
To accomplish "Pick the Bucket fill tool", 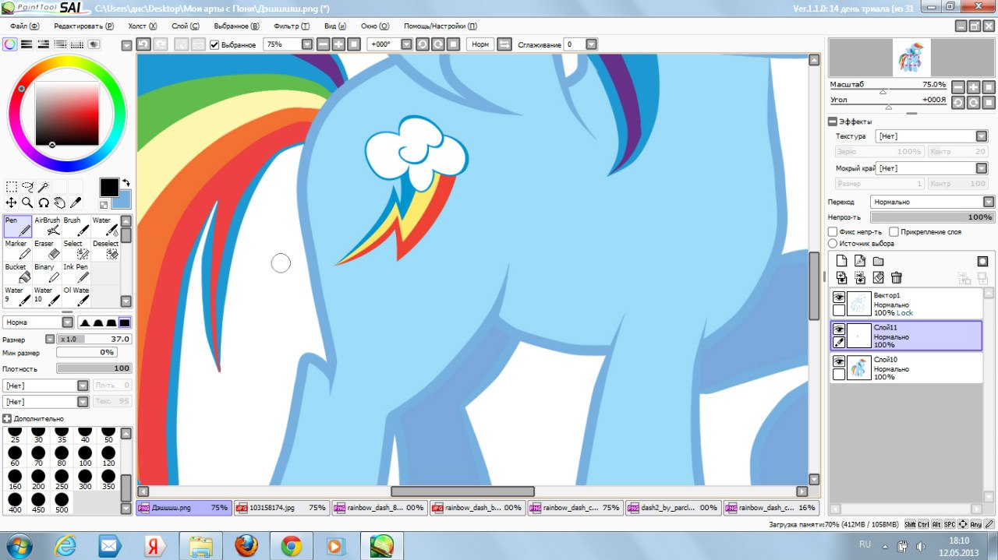I will [18, 273].
